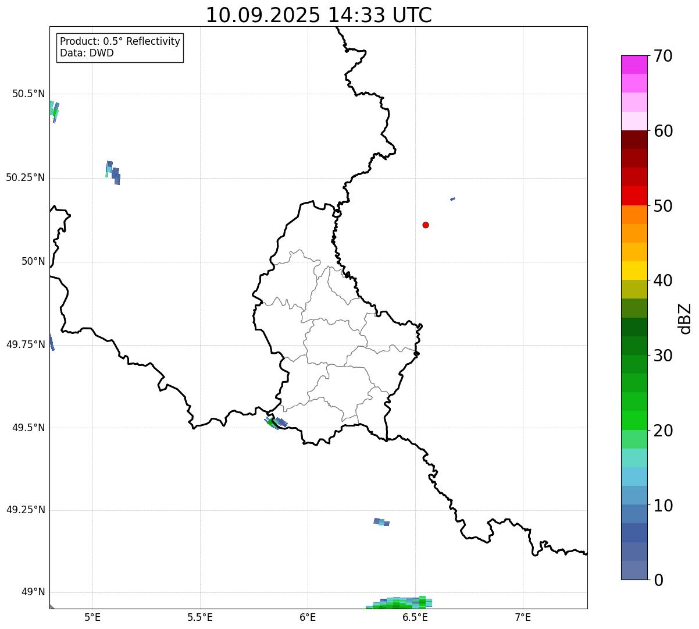Click the green echo near 50.5°N left edge
Image resolution: width=699 pixels, height=629 pixels.
pyautogui.click(x=54, y=112)
